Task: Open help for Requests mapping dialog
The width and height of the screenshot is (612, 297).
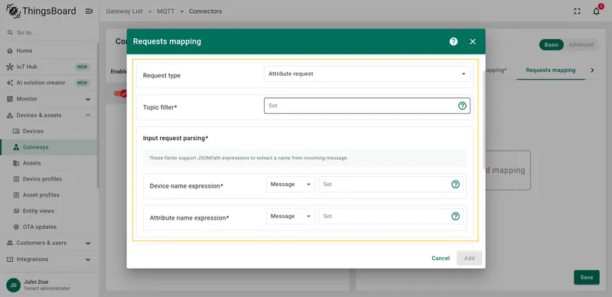Action: pyautogui.click(x=454, y=41)
